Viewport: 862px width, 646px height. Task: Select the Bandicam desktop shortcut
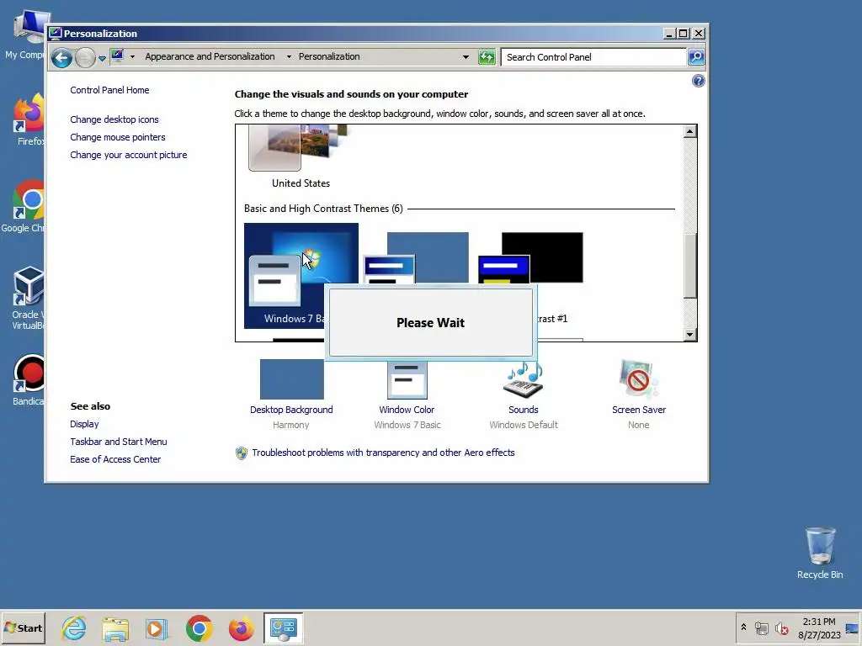tap(28, 380)
